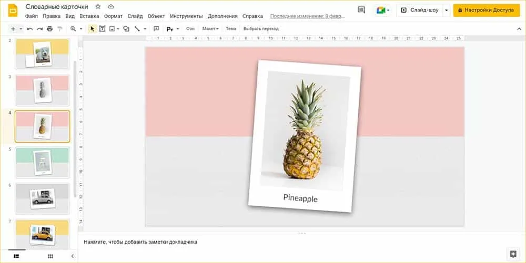Image resolution: width=526 pixels, height=263 pixels.
Task: Switch to filmstrip view
Action: [x=16, y=256]
